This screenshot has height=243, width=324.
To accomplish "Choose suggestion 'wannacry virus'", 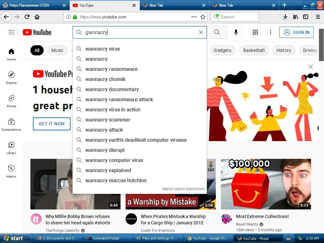I will click(x=140, y=49).
